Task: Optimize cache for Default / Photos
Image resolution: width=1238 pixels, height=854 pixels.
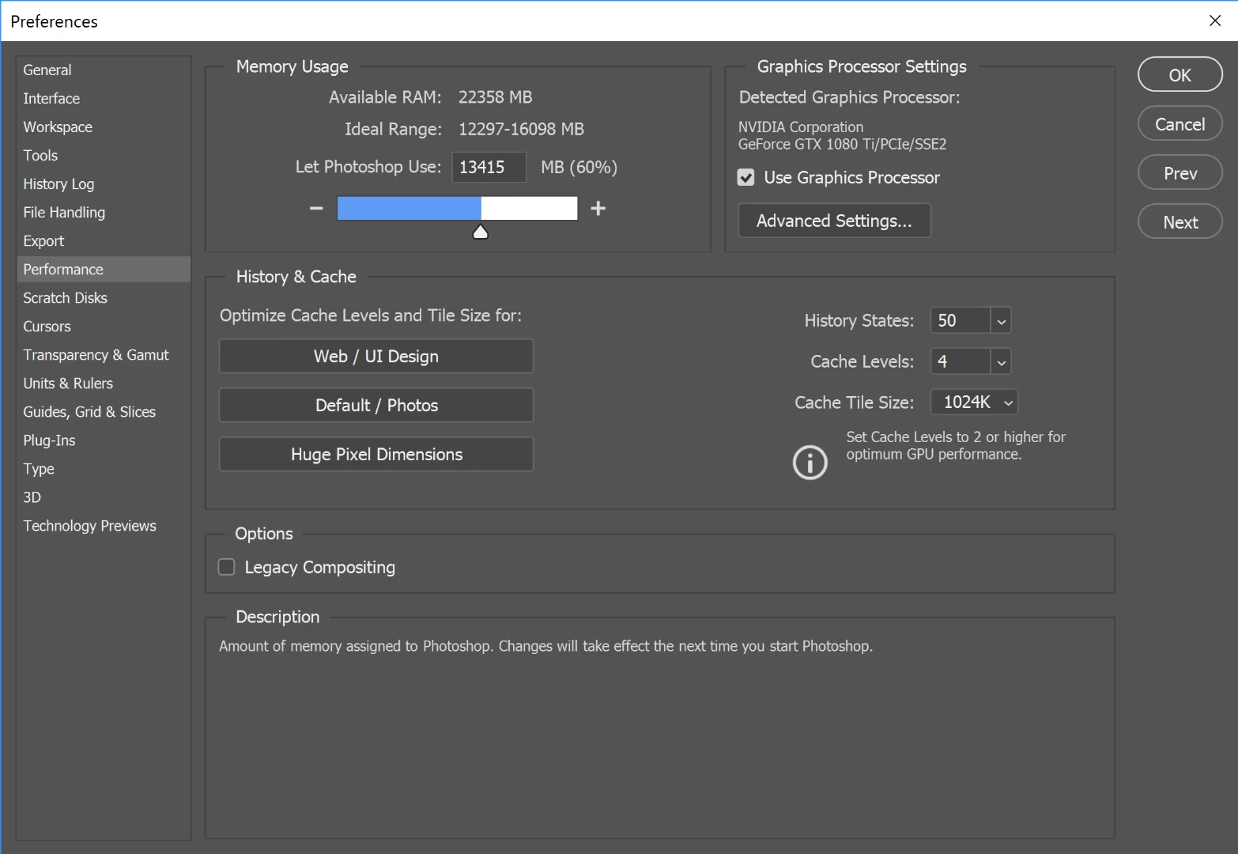Action: 376,405
